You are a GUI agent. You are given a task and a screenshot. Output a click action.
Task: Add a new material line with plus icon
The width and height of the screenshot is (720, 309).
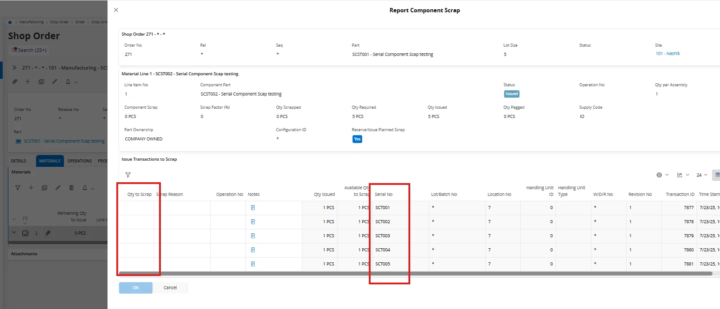coord(31,188)
